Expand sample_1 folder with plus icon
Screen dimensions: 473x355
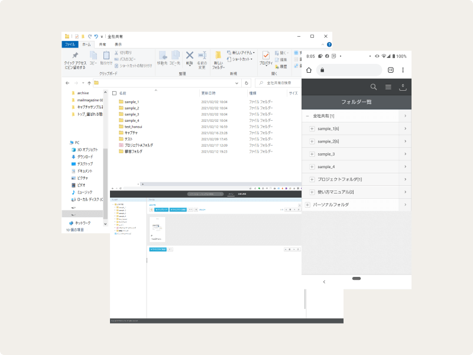[x=312, y=128]
